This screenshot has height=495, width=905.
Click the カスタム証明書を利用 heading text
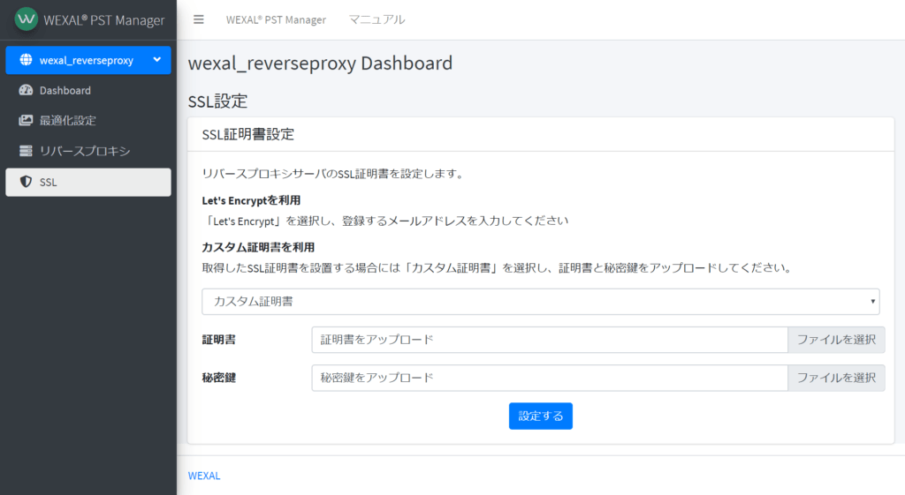pos(258,247)
